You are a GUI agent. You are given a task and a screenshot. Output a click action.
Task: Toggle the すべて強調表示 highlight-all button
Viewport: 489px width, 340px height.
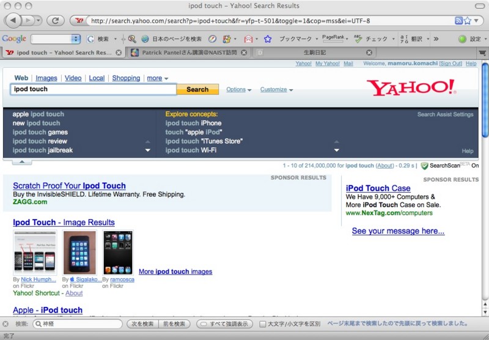[224, 324]
